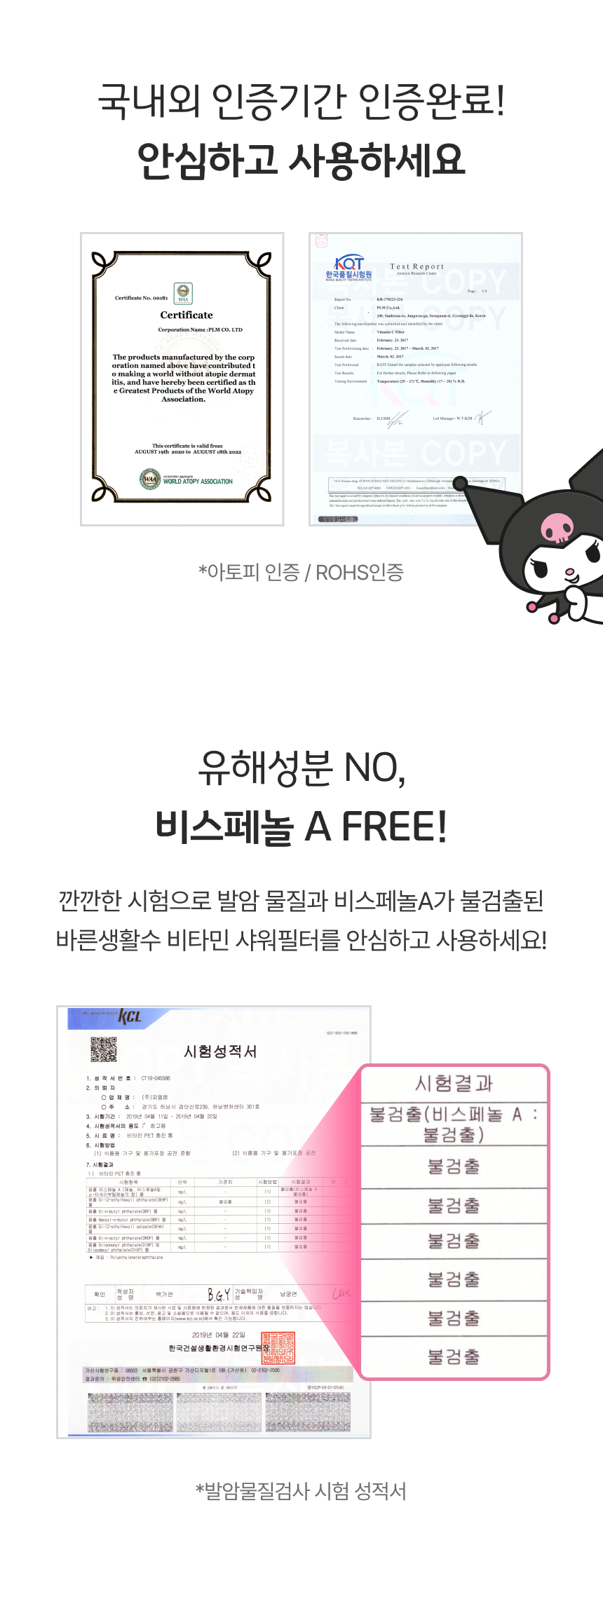Click the '시험성적서' title on the report

point(220,1051)
